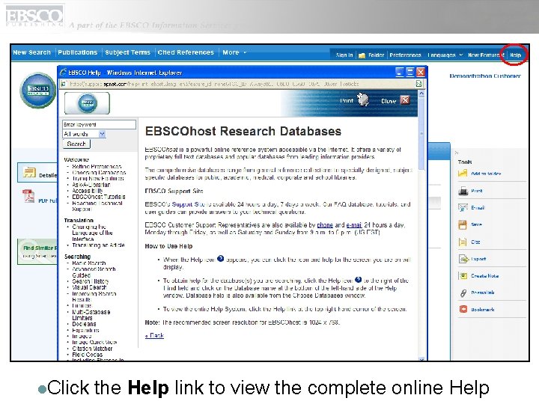Click the Back link in Help content
Viewport: 539px width, 404px height.
154,336
